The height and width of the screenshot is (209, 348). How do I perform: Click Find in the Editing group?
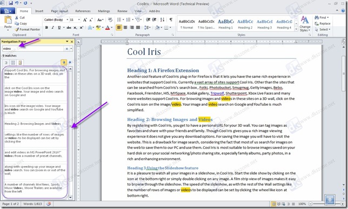coord(322,17)
